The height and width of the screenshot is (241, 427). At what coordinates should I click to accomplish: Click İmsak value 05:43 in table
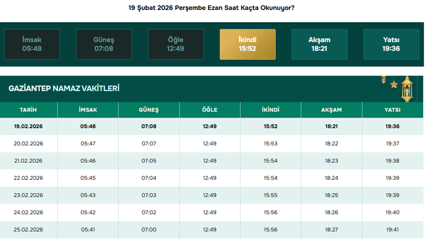point(88,195)
